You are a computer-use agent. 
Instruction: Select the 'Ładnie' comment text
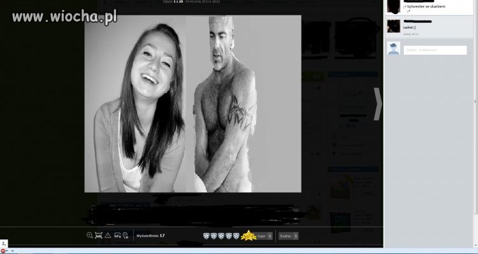click(409, 27)
